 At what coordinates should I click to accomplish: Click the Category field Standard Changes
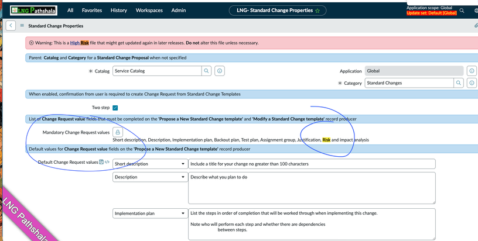[409, 82]
